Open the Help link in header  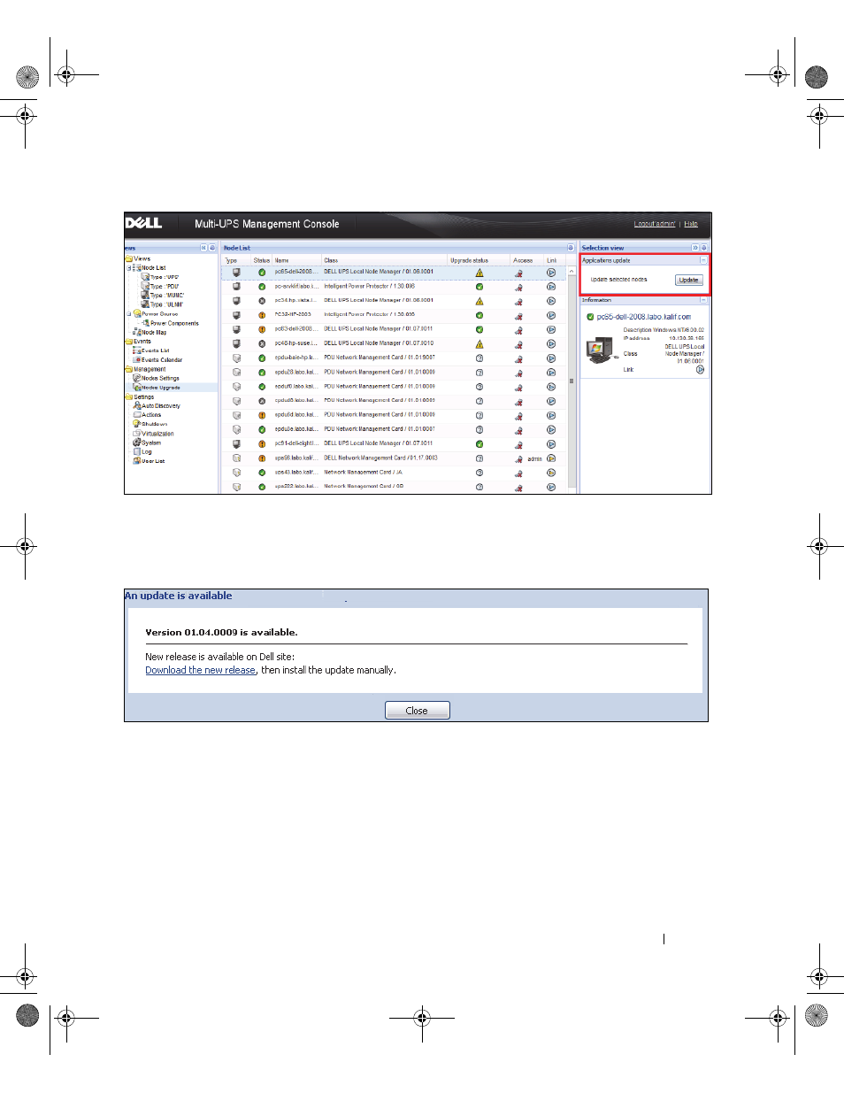point(691,224)
